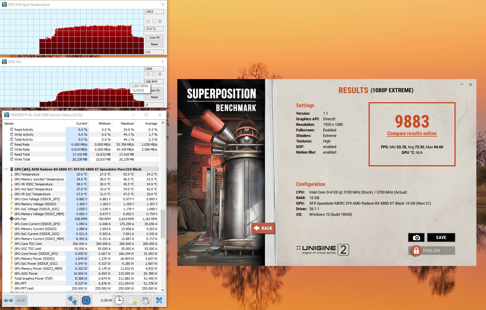Edit the 100.0 maximum field in Hot Spot graph

(x=154, y=12)
